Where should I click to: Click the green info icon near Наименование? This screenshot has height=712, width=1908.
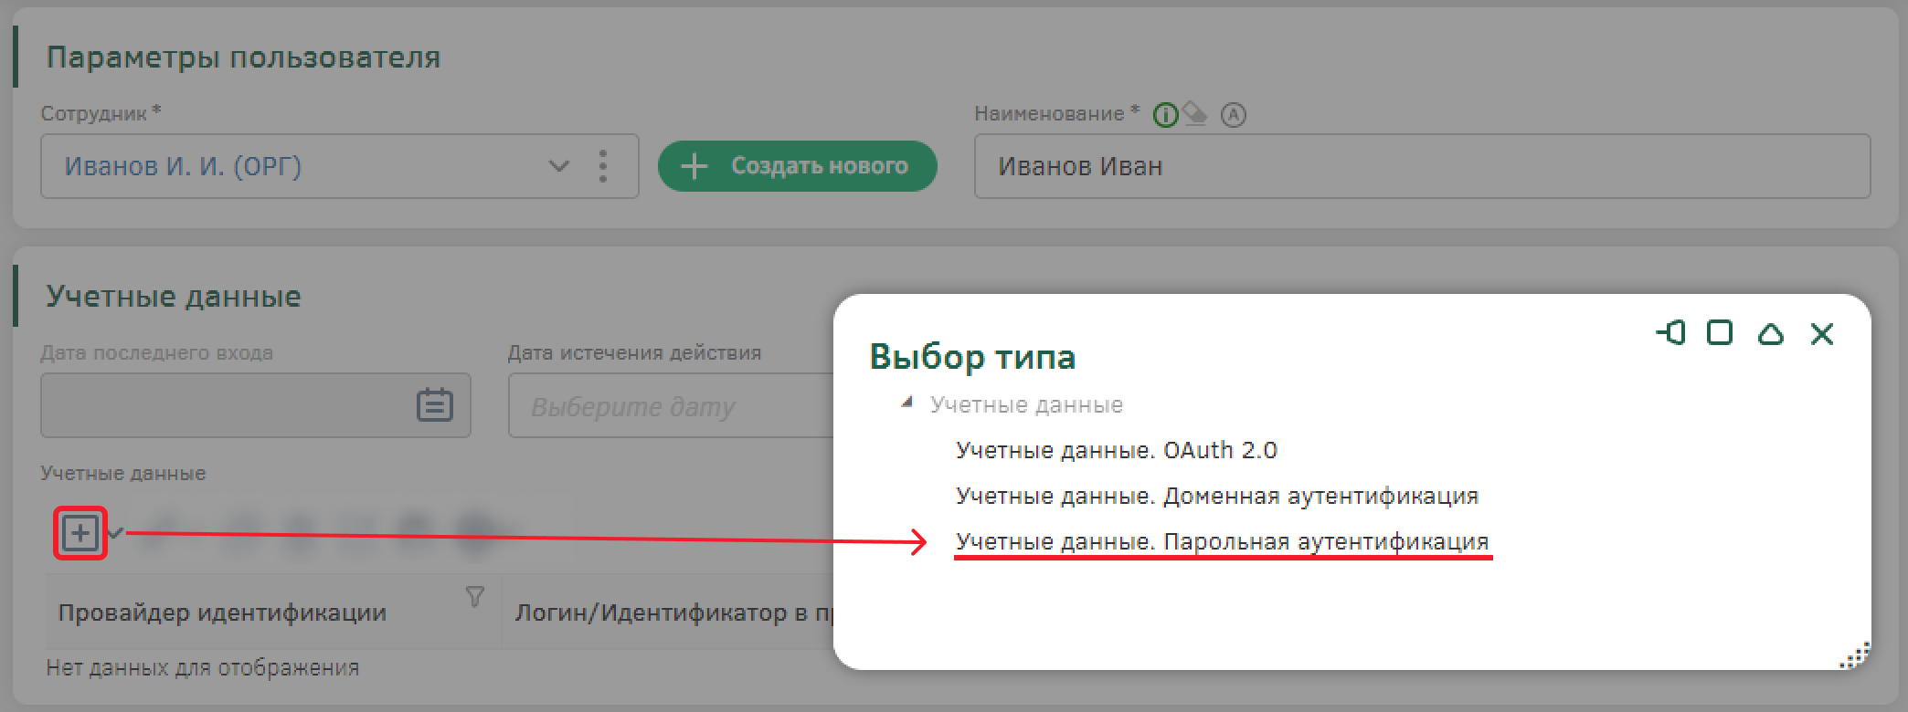(x=1165, y=115)
